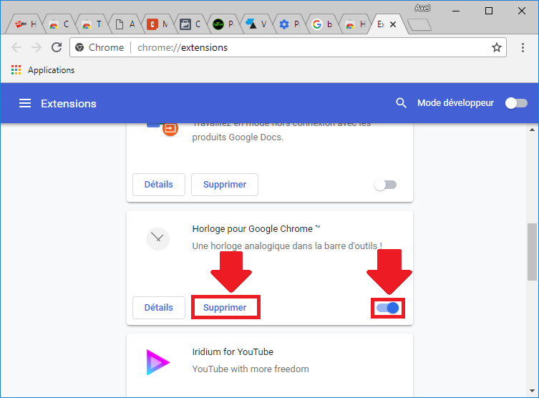Disable the Horloge pour Google Chrome extension

tap(387, 308)
